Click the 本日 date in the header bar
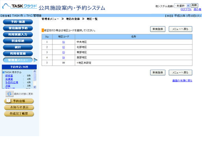The image size is (202, 152). [x=183, y=16]
